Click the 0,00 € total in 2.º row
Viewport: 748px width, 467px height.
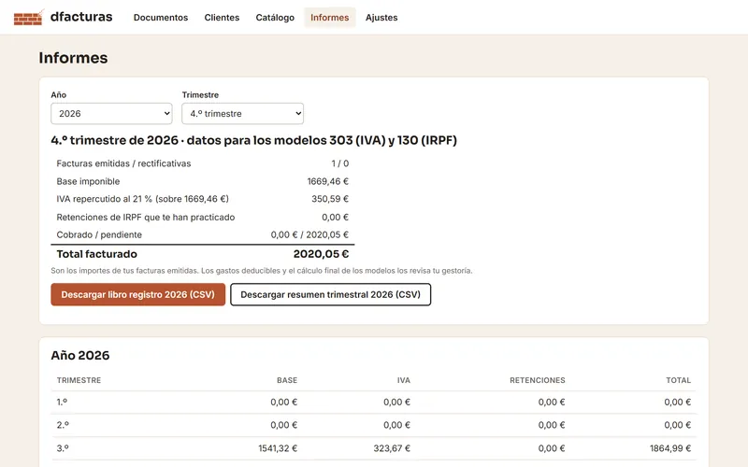point(677,425)
